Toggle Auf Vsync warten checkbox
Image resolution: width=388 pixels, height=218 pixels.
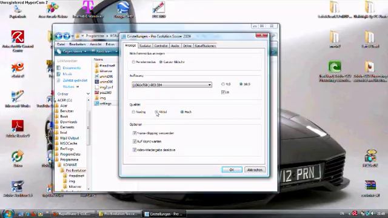pyautogui.click(x=135, y=141)
